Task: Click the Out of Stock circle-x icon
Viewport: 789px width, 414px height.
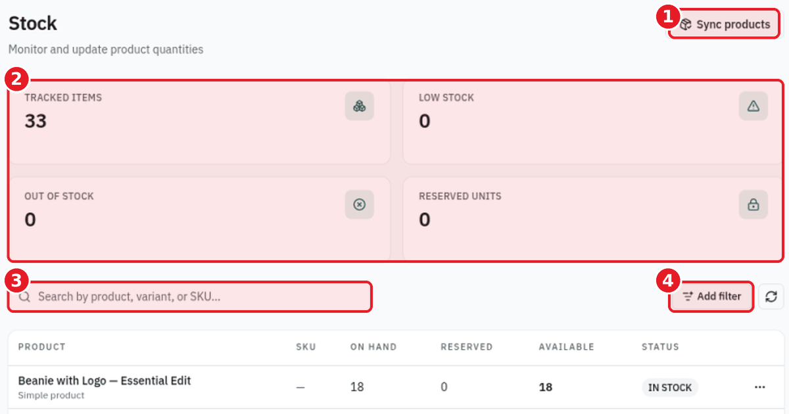Action: coord(359,204)
